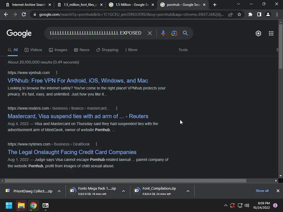
Task: Show all downloads
Action: (262, 191)
